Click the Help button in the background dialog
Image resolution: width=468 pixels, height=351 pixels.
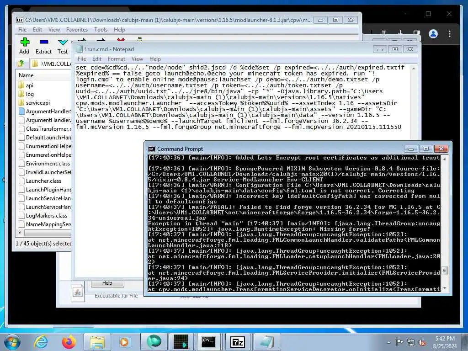107,283
